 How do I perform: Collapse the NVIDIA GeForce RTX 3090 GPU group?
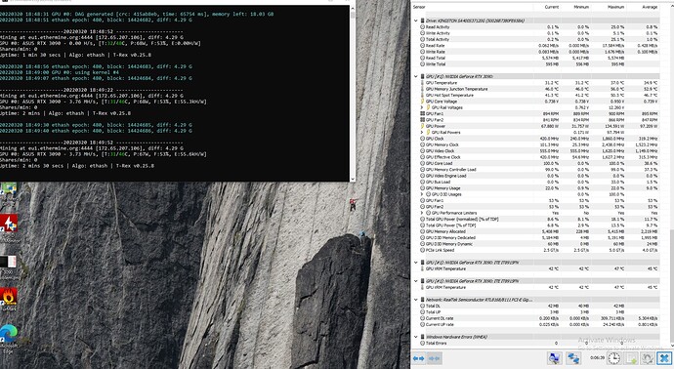416,76
